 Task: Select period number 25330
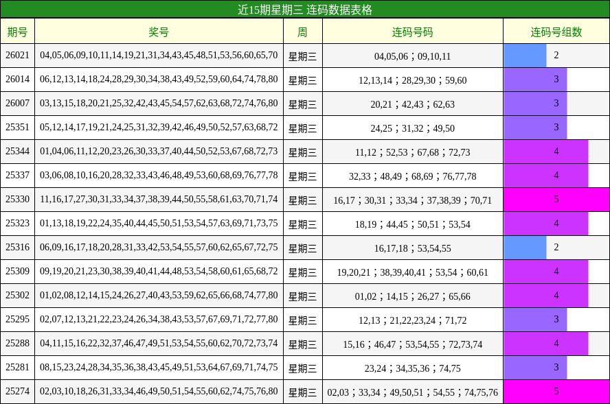18,199
